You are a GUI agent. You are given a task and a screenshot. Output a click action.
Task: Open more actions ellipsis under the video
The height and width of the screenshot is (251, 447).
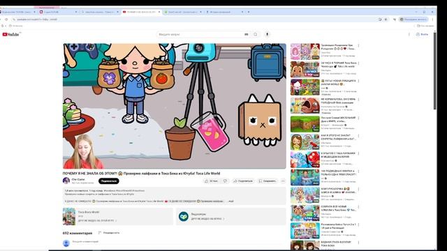tap(283, 181)
